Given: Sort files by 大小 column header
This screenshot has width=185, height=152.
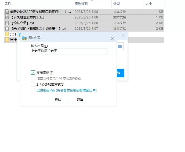Looking at the screenshot, I should tap(148, 4).
